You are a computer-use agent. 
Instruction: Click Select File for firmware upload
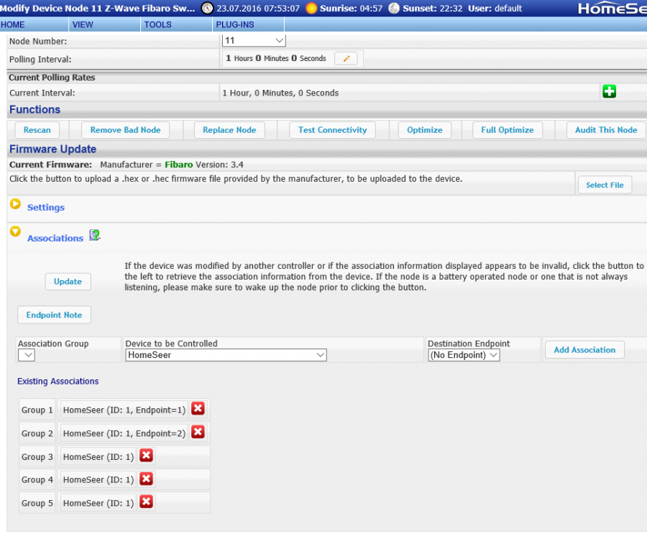pyautogui.click(x=604, y=185)
